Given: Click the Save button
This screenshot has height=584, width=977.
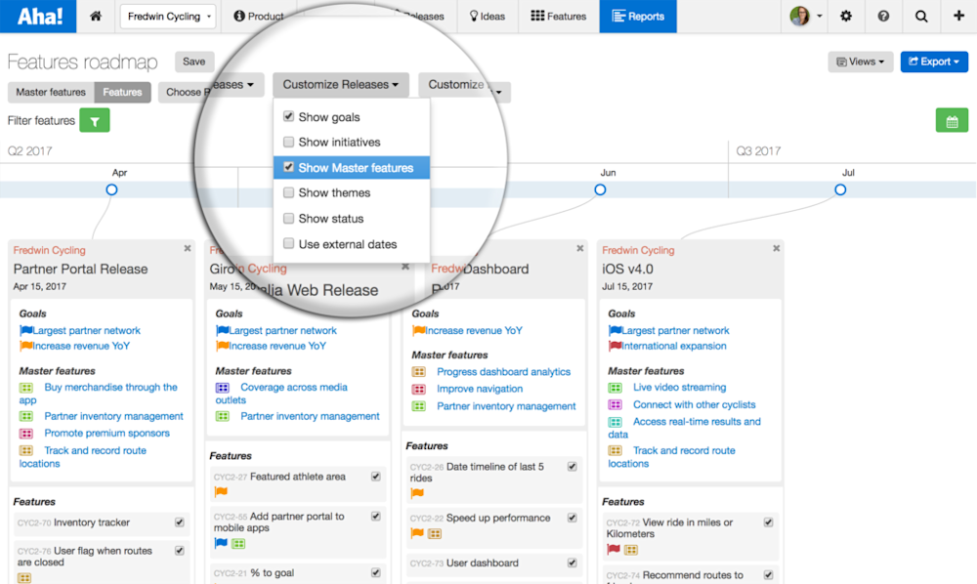Looking at the screenshot, I should 193,61.
